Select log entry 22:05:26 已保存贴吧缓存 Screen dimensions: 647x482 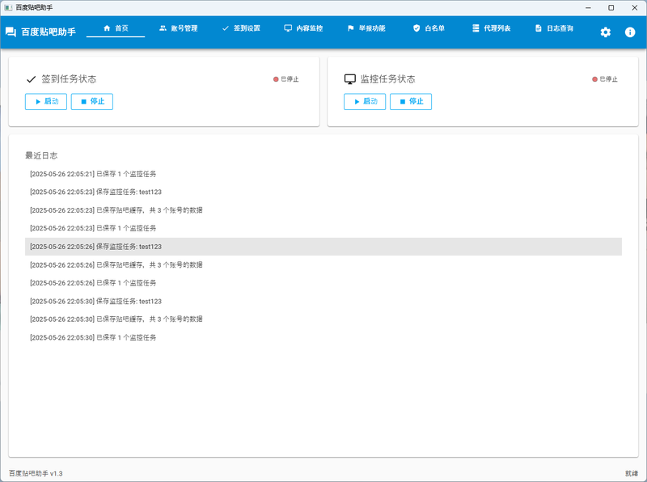pyautogui.click(x=323, y=264)
